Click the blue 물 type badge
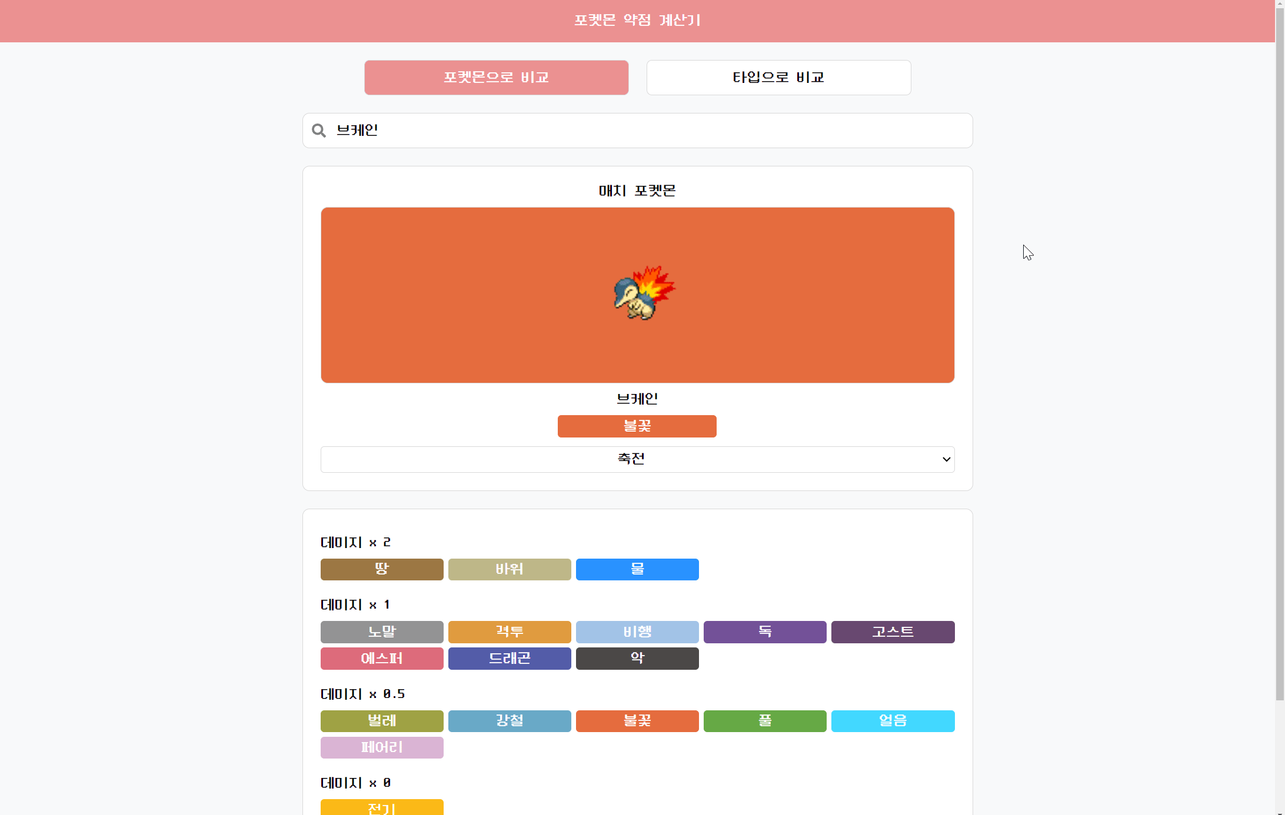1285x815 pixels. tap(637, 569)
